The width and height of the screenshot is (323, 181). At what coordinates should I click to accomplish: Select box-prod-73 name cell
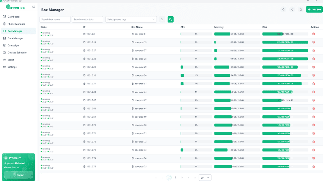pos(140,150)
